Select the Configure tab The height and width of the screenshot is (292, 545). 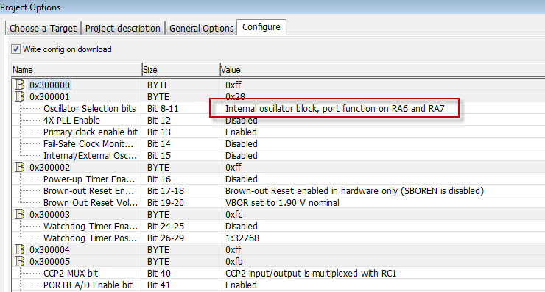tap(261, 27)
